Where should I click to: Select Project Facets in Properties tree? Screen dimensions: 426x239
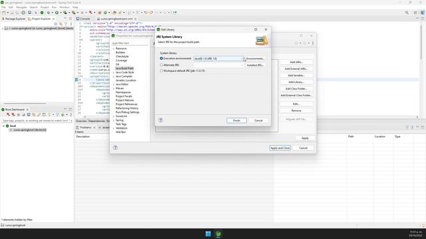pyautogui.click(x=124, y=96)
